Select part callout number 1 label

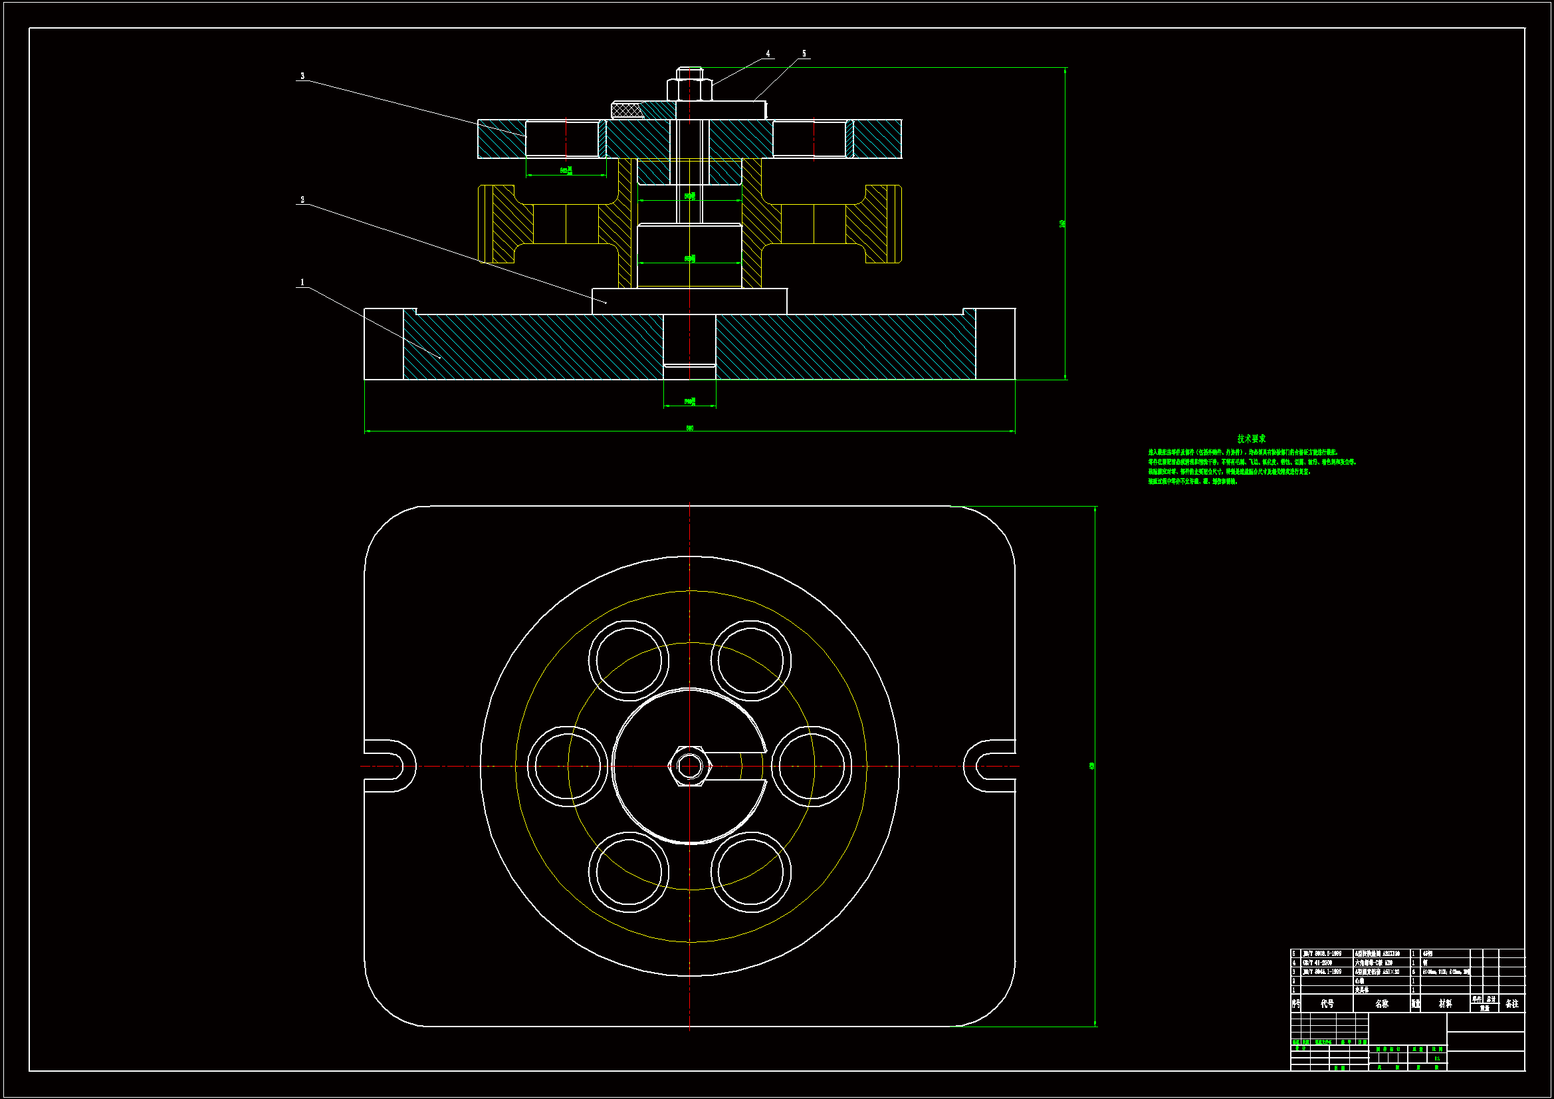click(x=302, y=283)
